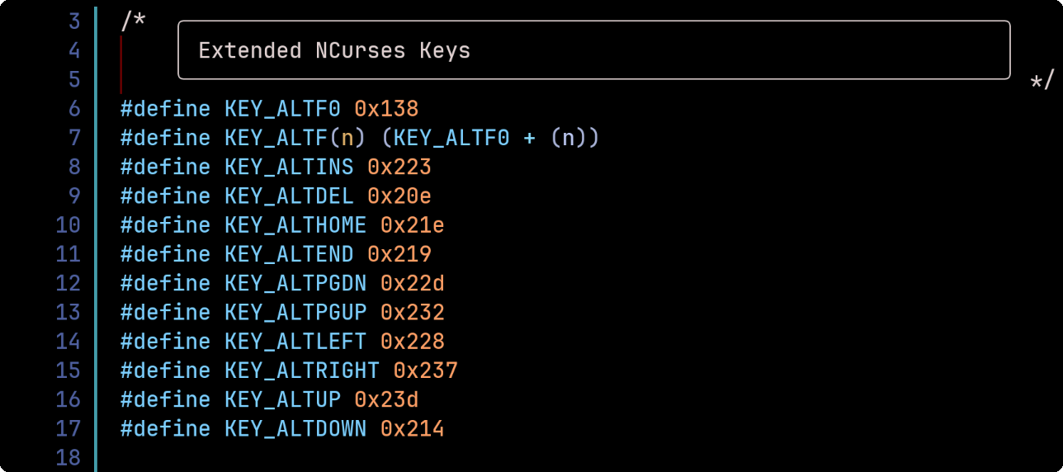1063x472 pixels.
Task: Click the #define keyword on the KEY_ALTLEFT line
Action: click(165, 342)
